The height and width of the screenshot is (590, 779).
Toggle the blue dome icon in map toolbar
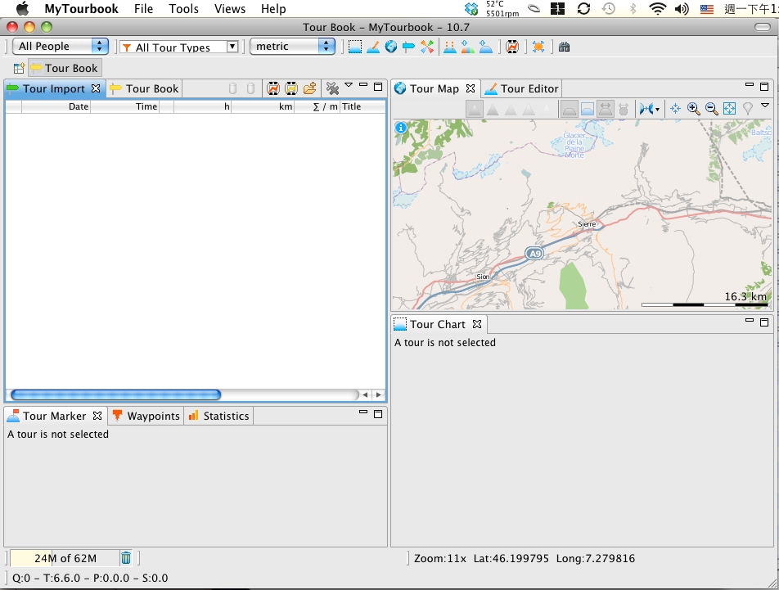588,109
